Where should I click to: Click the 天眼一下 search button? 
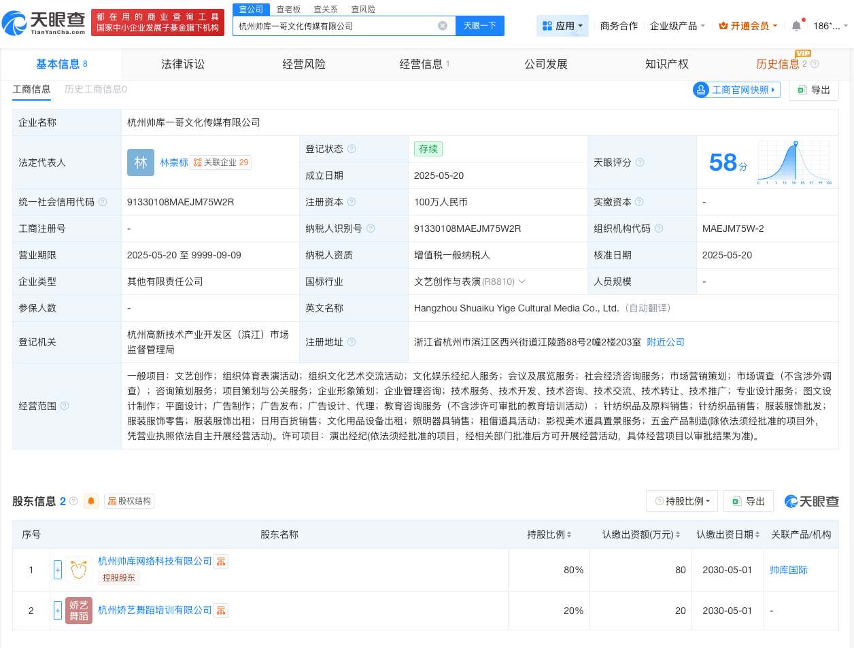[480, 25]
